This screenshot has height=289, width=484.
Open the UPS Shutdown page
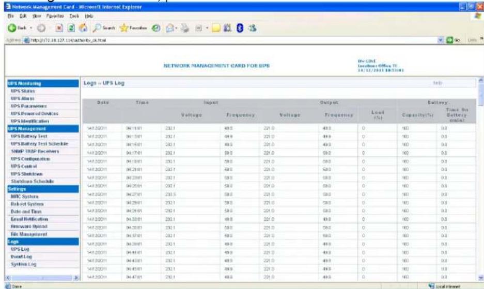coord(26,174)
